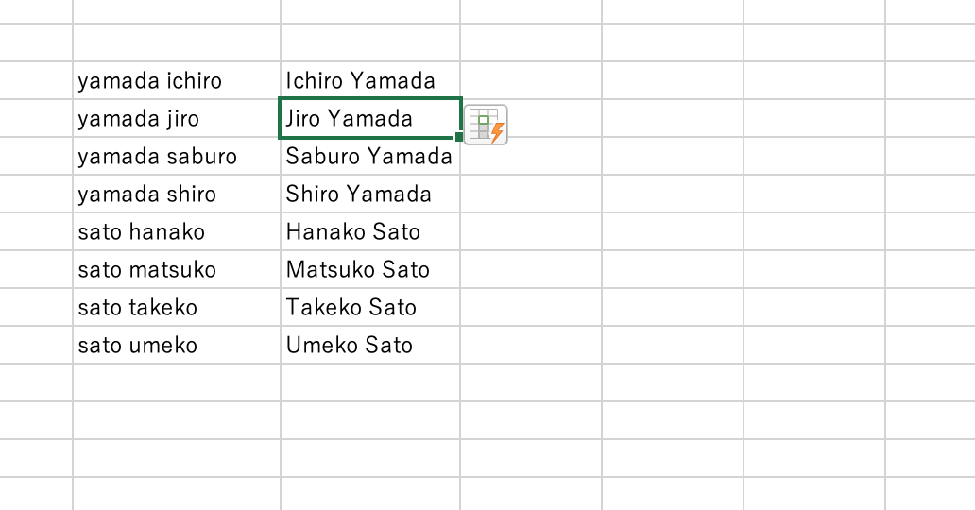The image size is (975, 510).
Task: Click the sato takeko cell
Action: click(176, 308)
